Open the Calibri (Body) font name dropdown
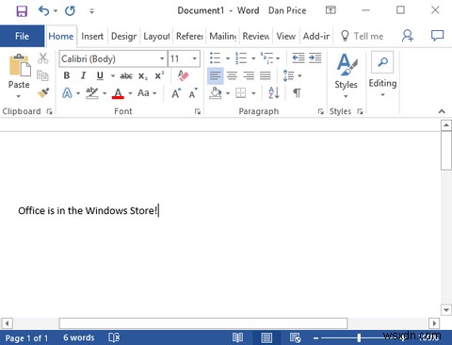Screen dimensions: 452x345 tap(162, 58)
